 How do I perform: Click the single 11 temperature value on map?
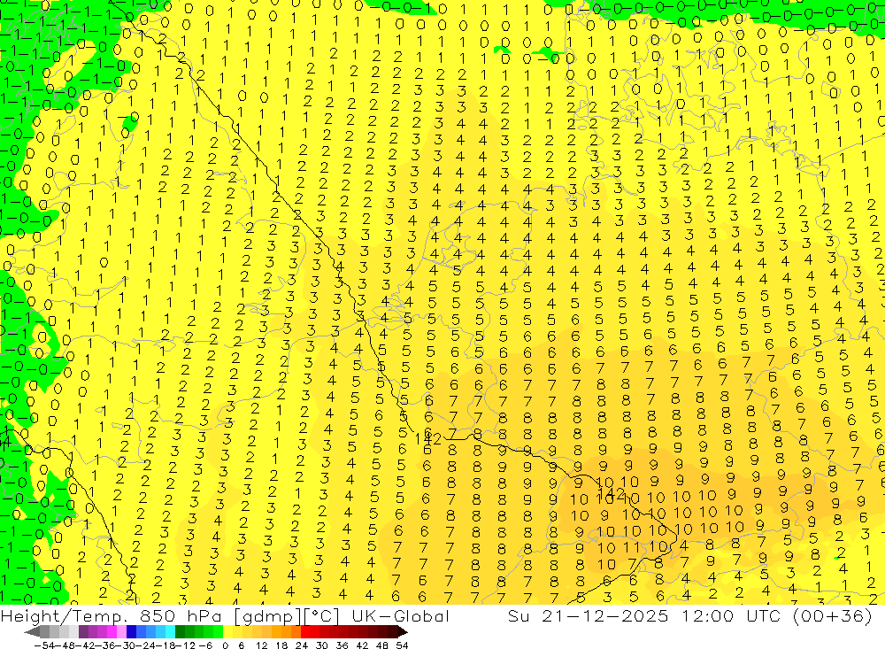(x=632, y=547)
